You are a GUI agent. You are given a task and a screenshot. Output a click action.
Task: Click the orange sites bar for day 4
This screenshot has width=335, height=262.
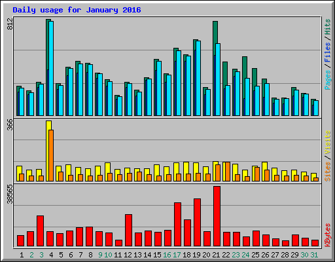point(51,155)
